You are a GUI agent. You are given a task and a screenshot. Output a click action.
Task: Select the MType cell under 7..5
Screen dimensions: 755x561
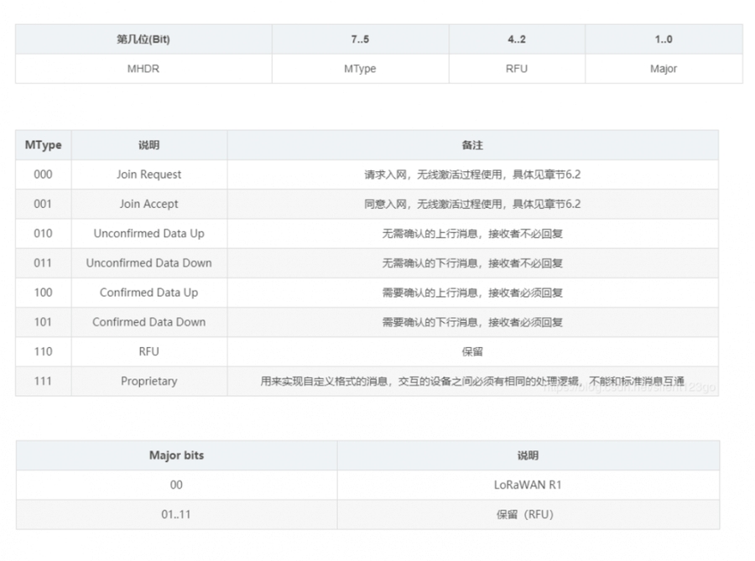click(x=360, y=69)
